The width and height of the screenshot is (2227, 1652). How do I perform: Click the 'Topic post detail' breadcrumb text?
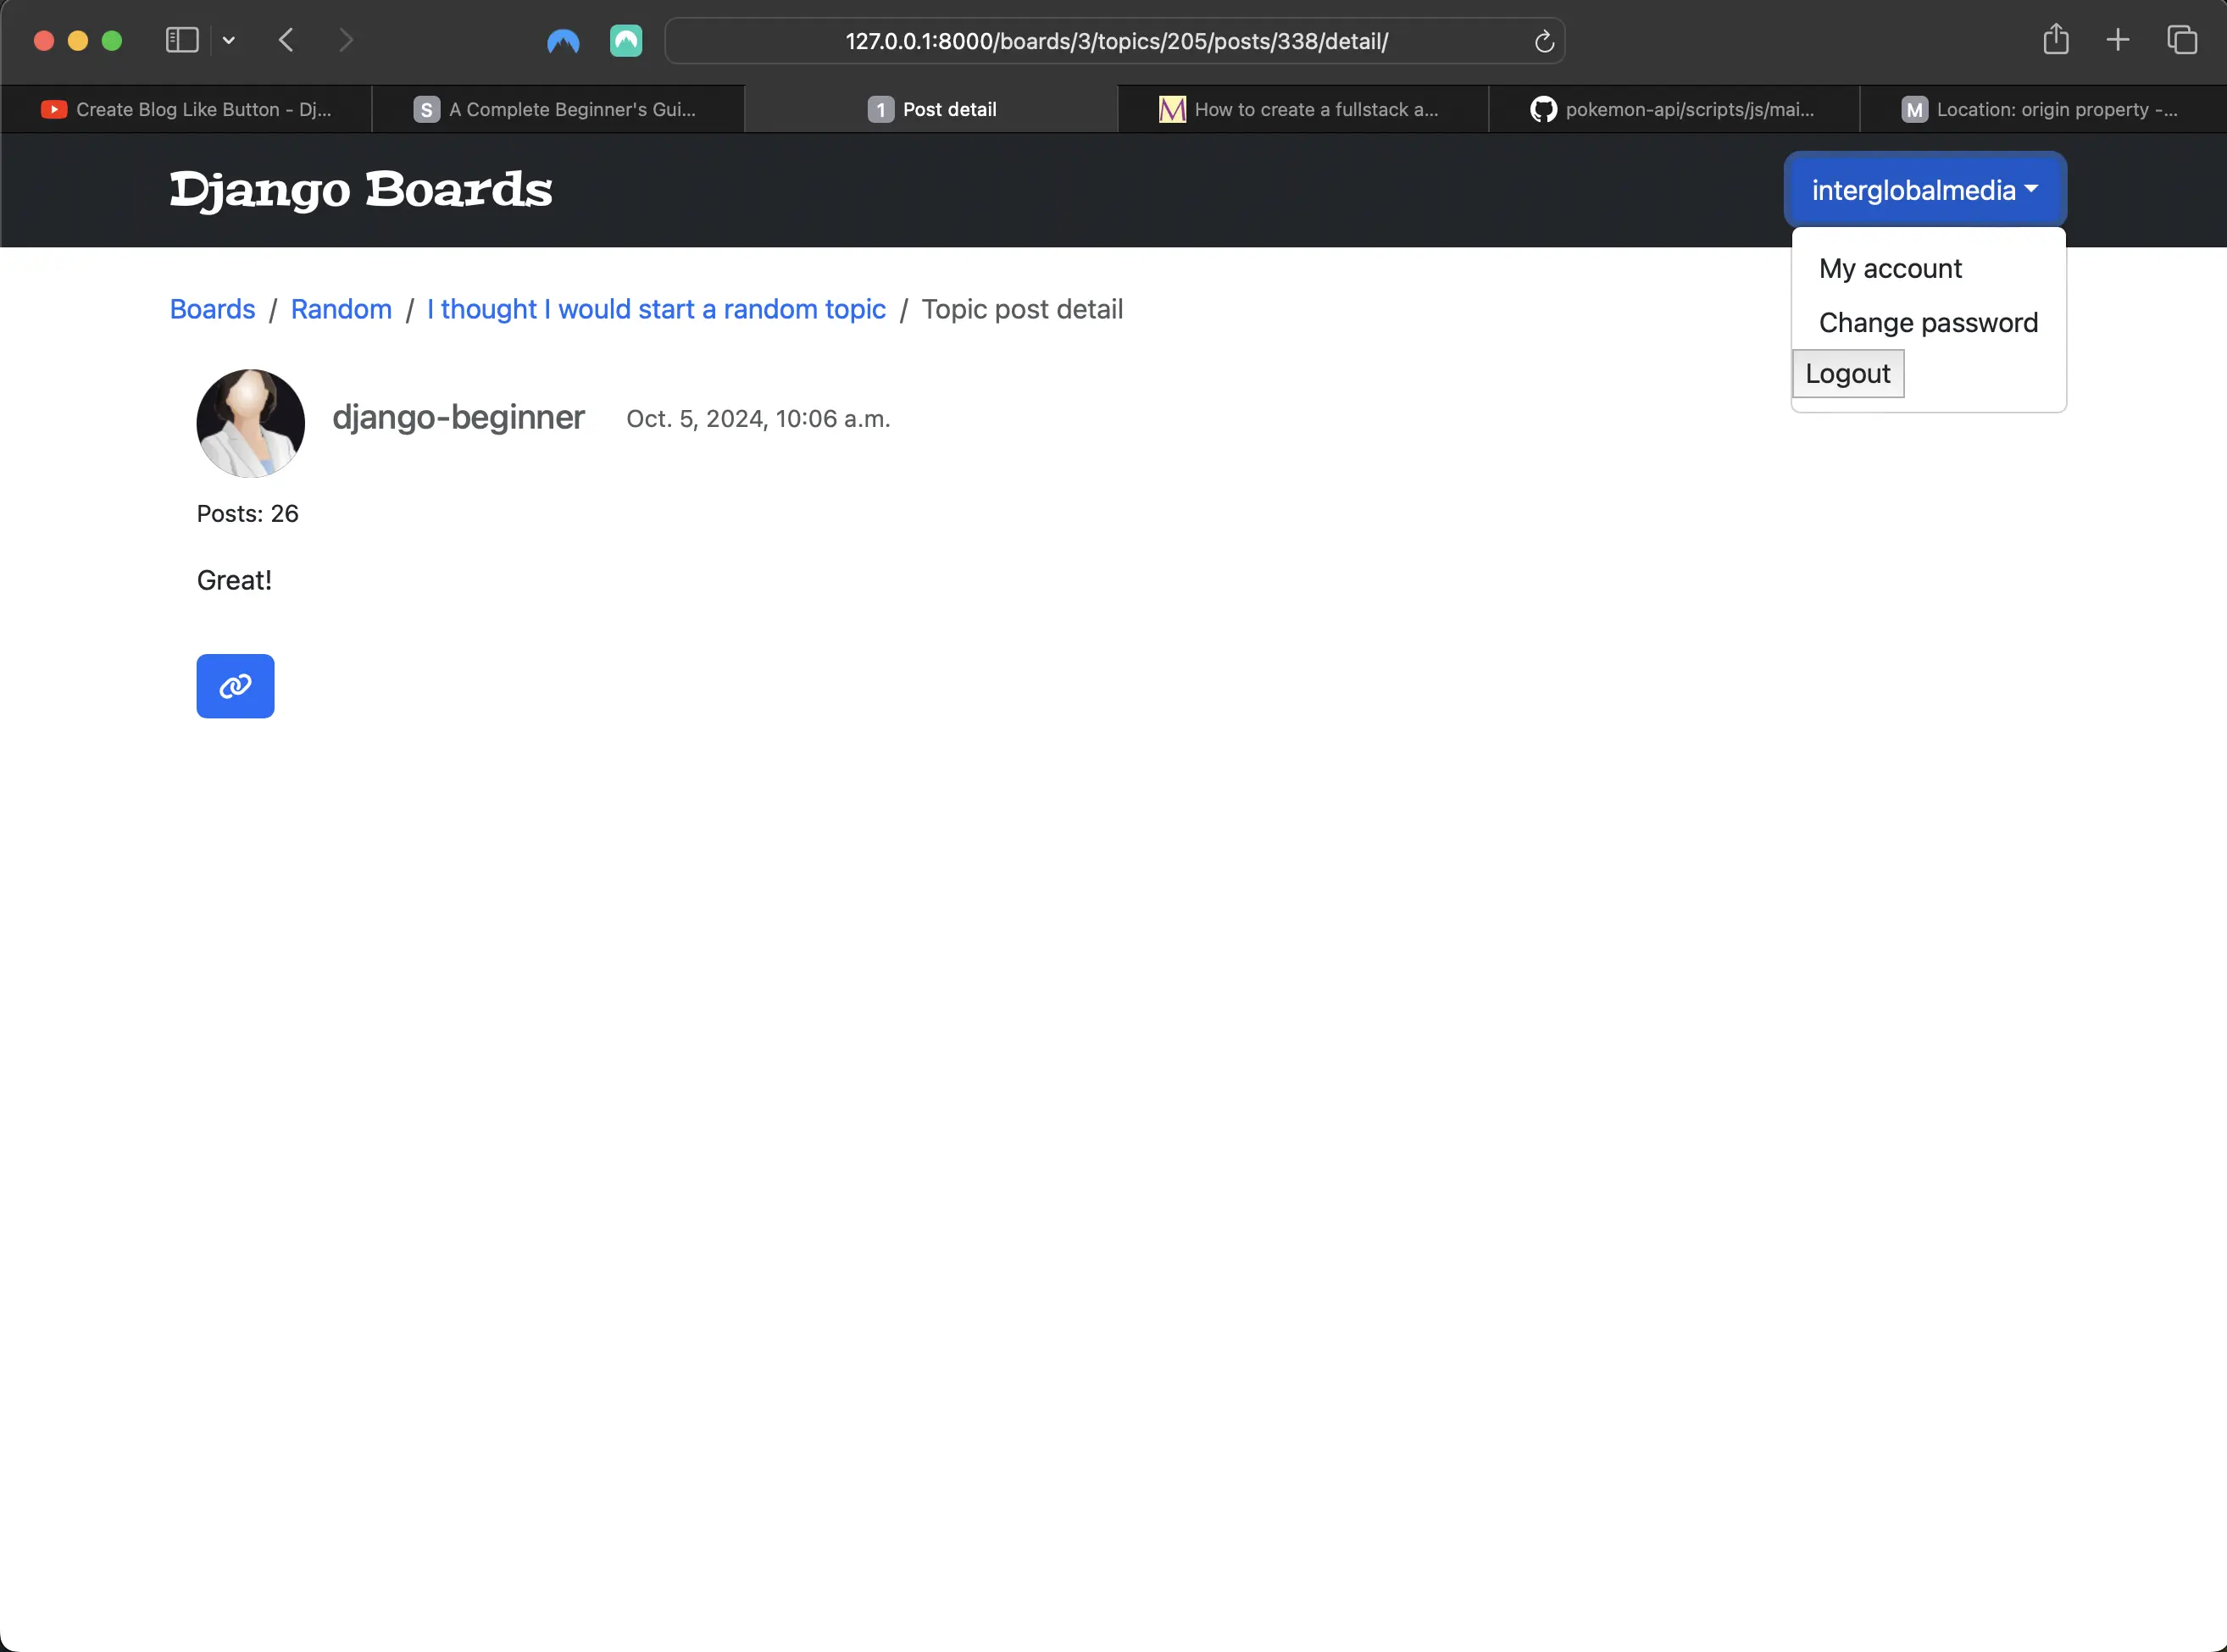pyautogui.click(x=1022, y=309)
